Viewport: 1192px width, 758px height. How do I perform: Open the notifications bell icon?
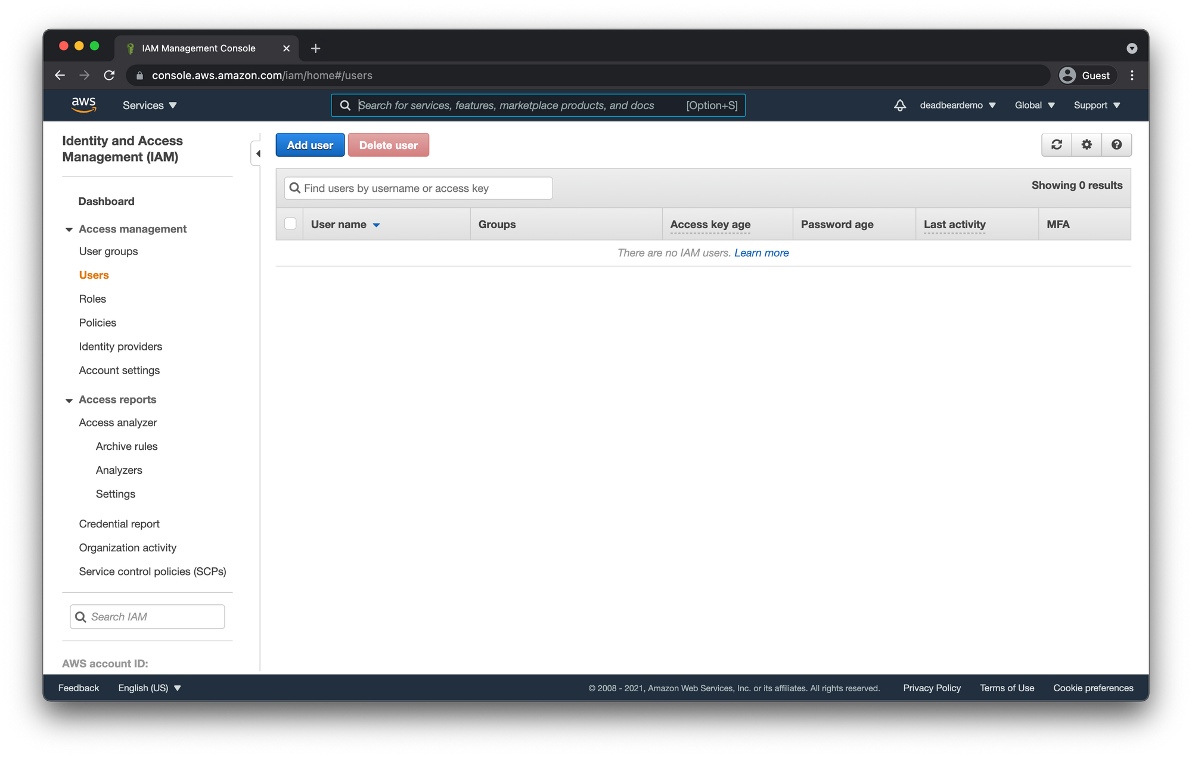click(x=900, y=105)
